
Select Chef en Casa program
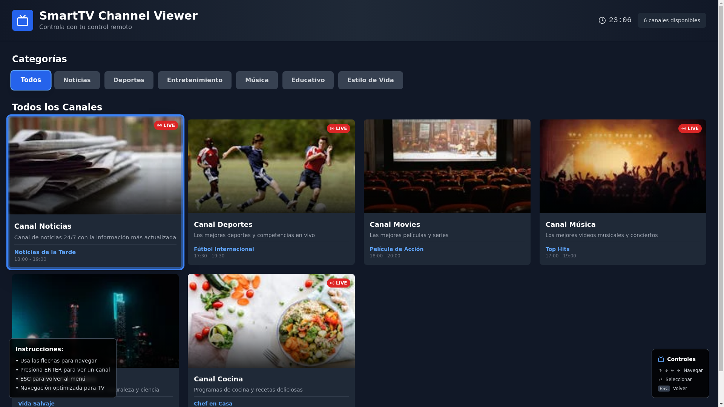point(213,404)
